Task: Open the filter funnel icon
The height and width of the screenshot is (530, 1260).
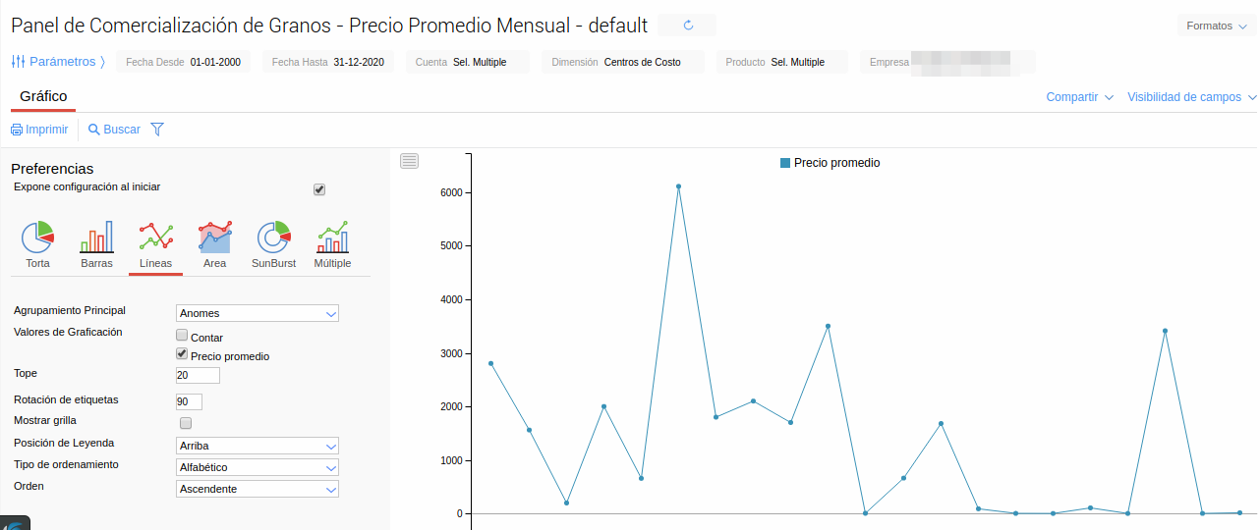Action: pos(157,130)
